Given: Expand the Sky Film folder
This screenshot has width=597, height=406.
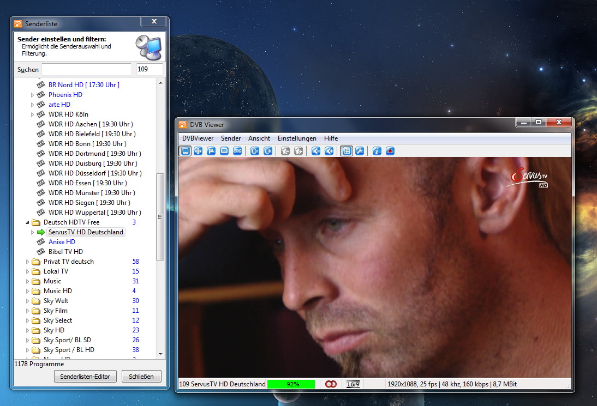Looking at the screenshot, I should click(x=27, y=311).
